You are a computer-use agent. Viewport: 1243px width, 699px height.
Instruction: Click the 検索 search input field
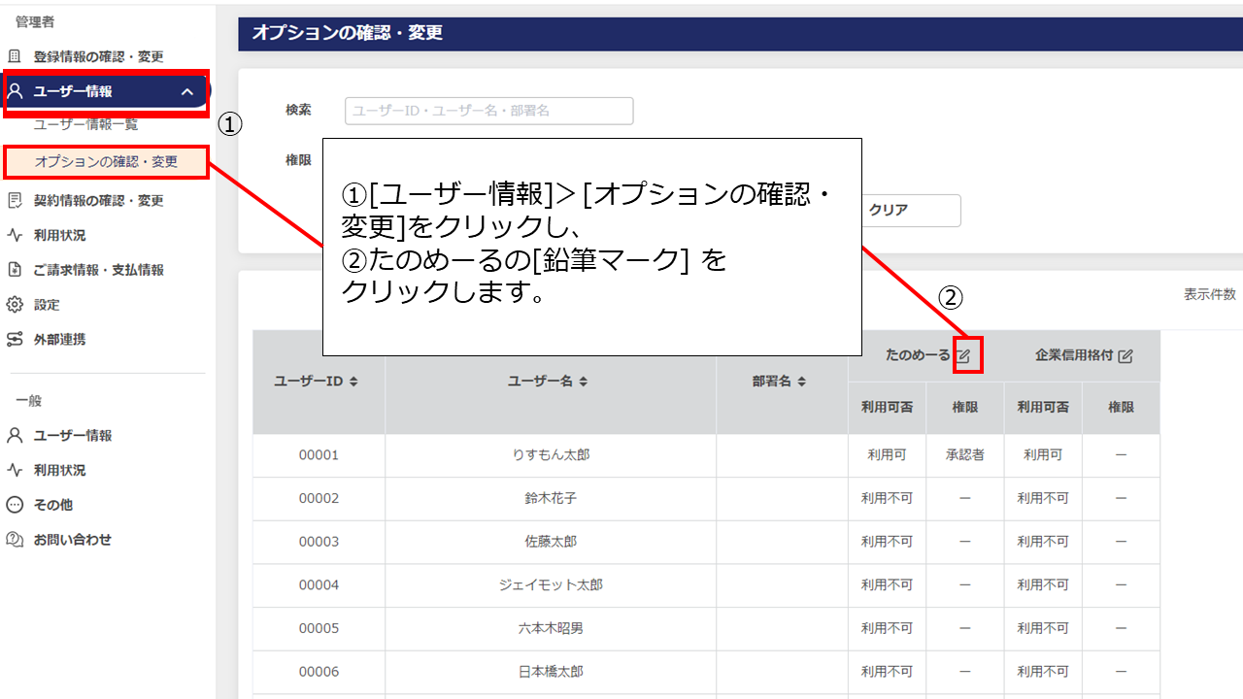(487, 111)
